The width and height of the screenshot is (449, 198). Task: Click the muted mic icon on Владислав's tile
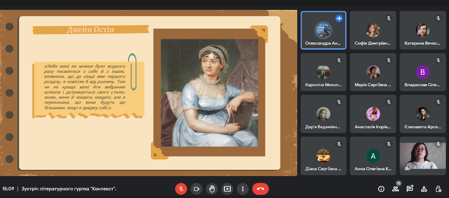438,60
